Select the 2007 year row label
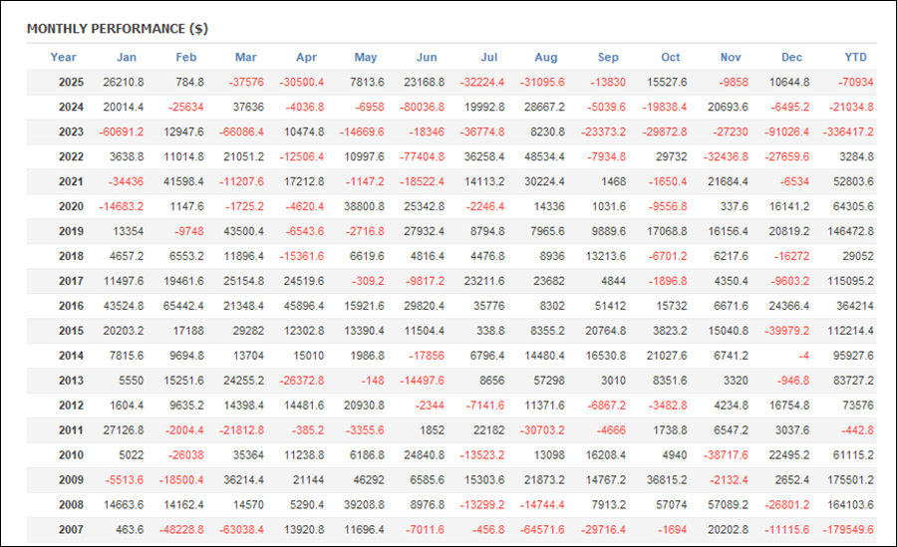The width and height of the screenshot is (897, 547). click(71, 530)
